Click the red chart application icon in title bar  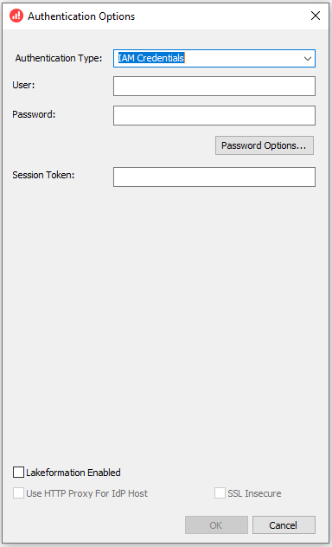[x=16, y=16]
